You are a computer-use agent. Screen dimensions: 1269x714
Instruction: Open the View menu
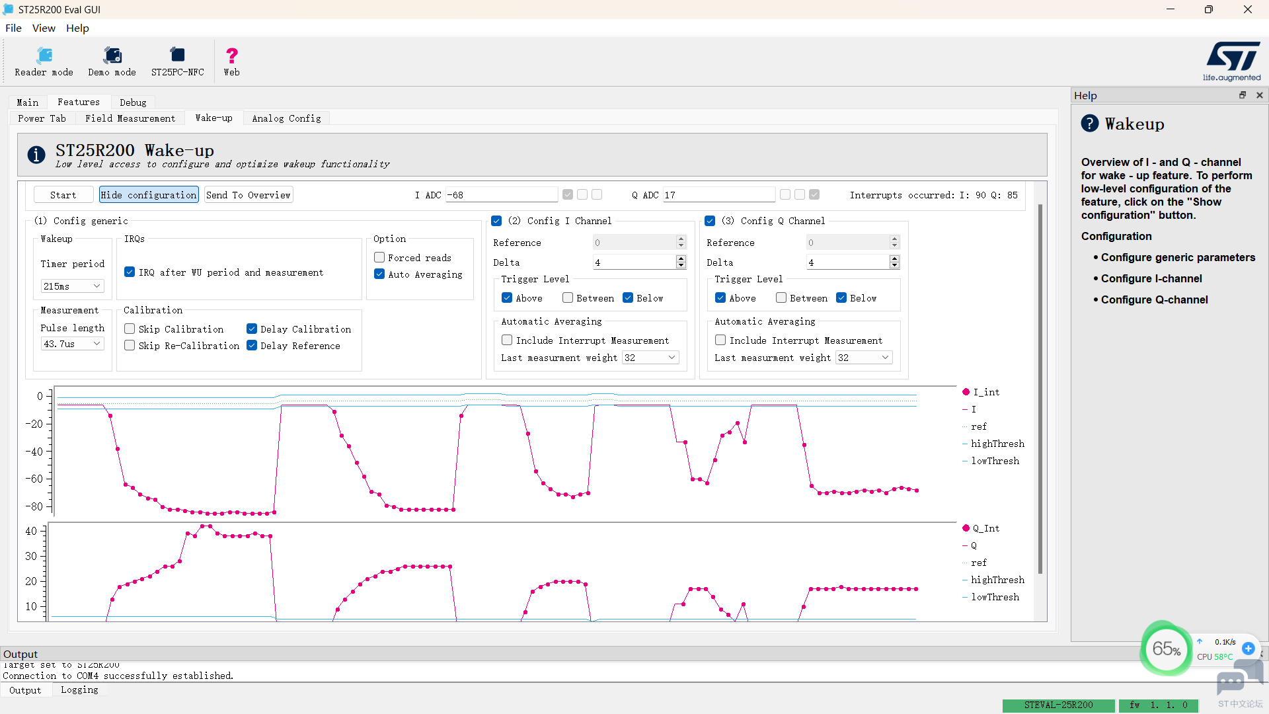pyautogui.click(x=44, y=28)
